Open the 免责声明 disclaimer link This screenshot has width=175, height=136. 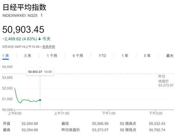[x=49, y=47]
